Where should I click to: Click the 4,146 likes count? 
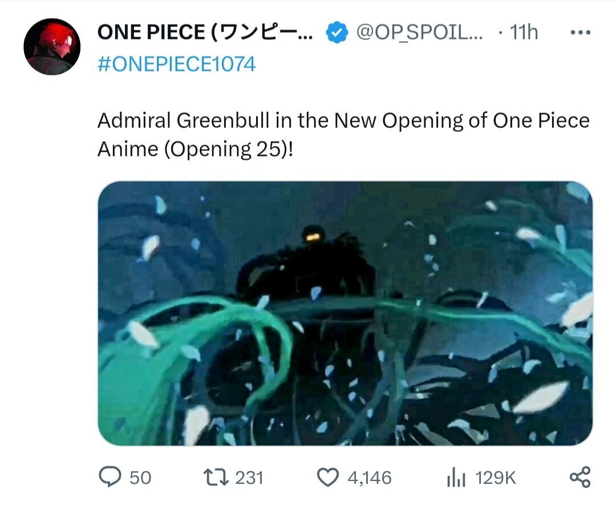(x=370, y=478)
